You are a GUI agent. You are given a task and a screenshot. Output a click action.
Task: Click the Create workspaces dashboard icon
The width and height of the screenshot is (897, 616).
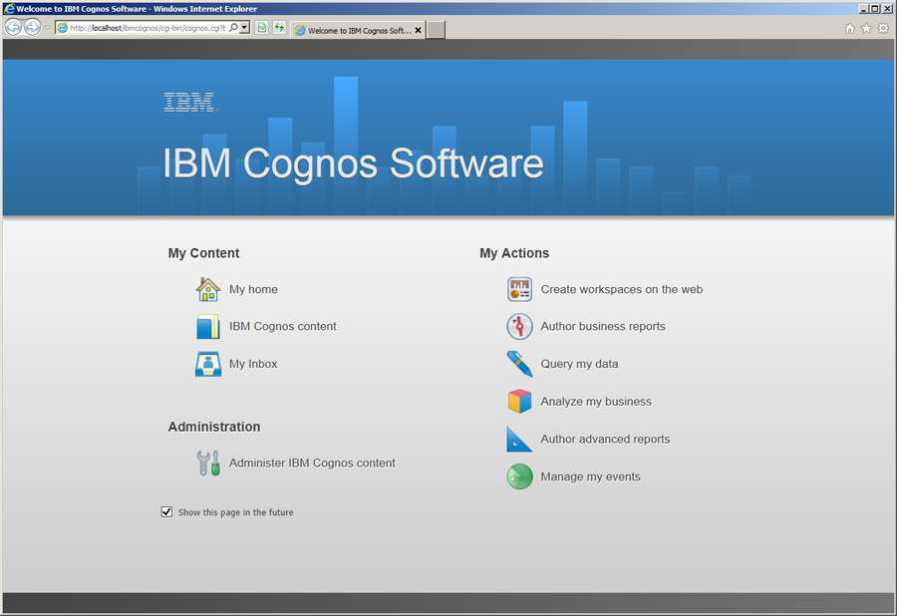pos(519,289)
